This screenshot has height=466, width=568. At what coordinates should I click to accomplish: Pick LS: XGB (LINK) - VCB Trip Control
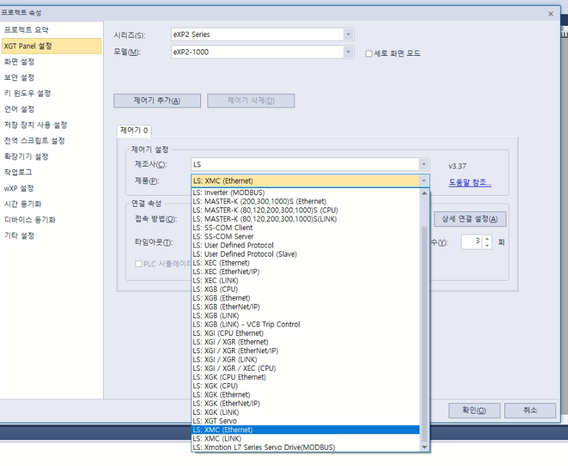[x=305, y=325]
